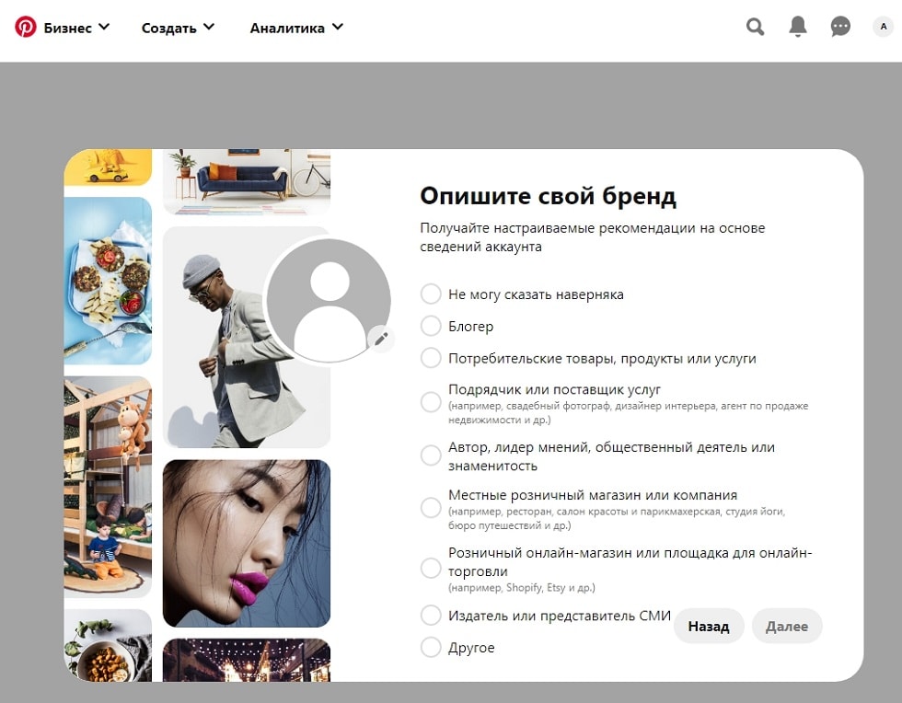Click the string lights night image
Viewport: 902px width, 703px height.
click(x=247, y=660)
